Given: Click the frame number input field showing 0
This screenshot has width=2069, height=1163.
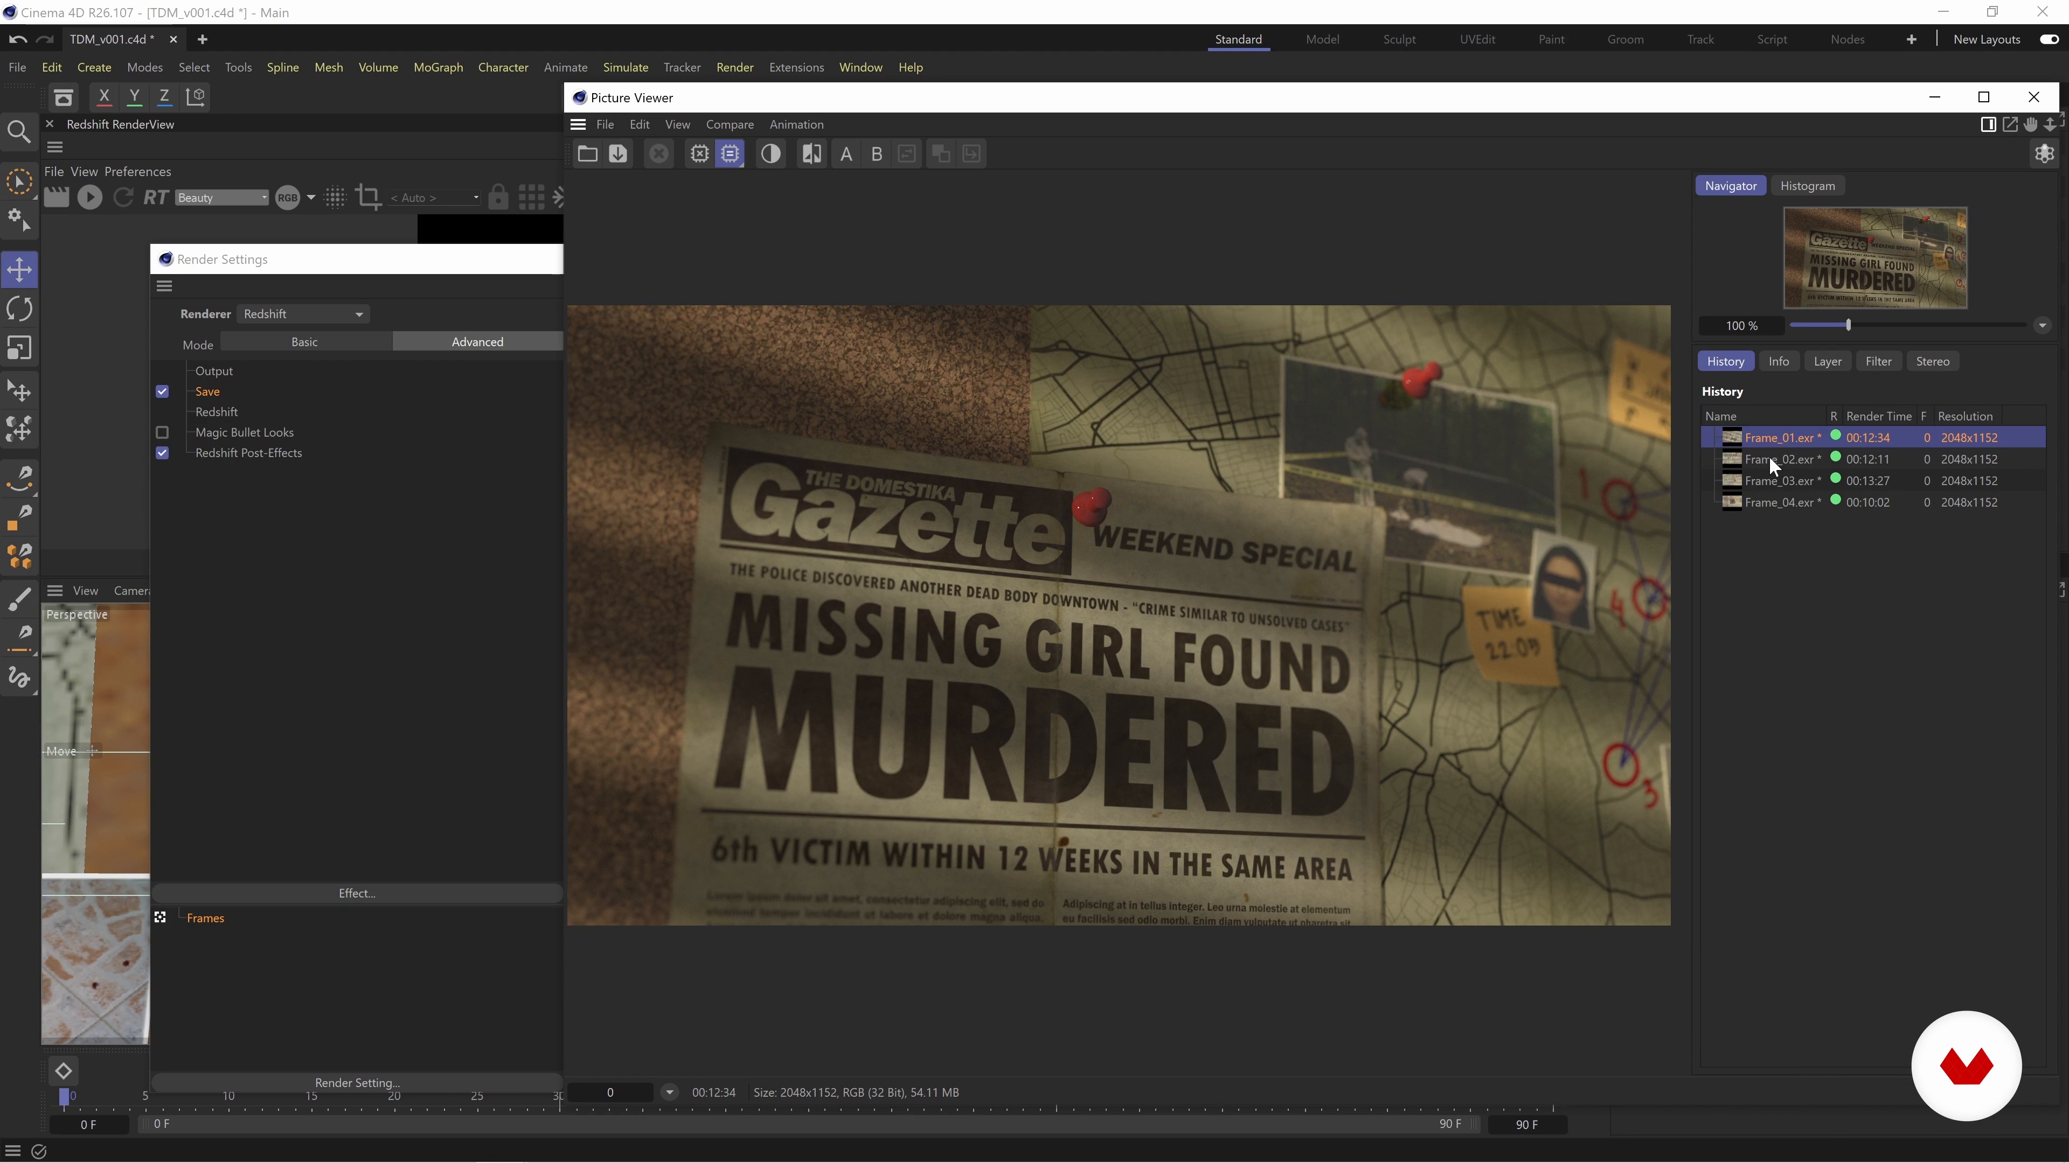Looking at the screenshot, I should tap(610, 1092).
